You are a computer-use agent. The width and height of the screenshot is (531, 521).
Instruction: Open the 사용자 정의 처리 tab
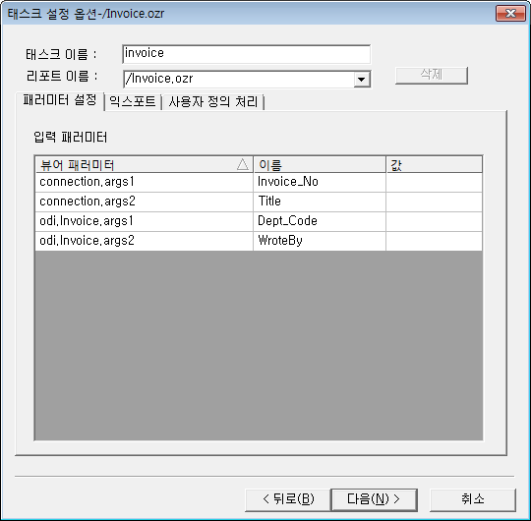pos(213,101)
